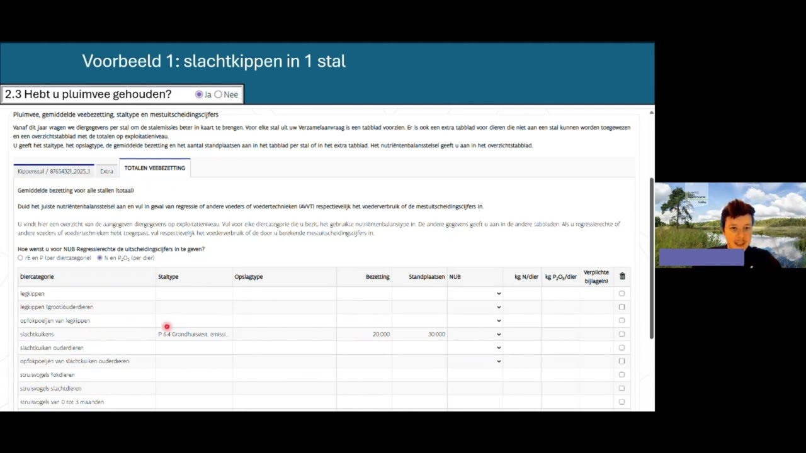Tick the checkbox for struisvogels fokdieren

[x=622, y=374]
